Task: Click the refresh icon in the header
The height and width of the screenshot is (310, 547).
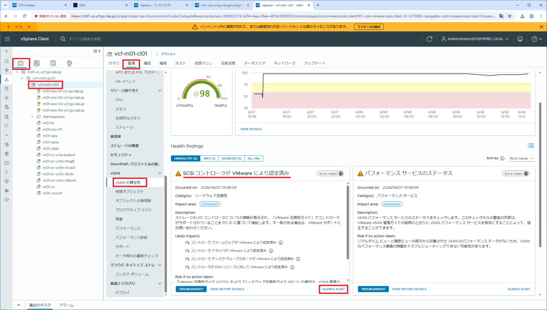Action: pyautogui.click(x=429, y=39)
